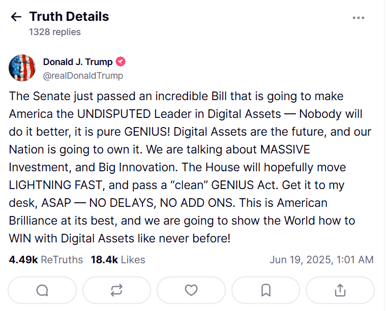Viewport: 386px width, 311px height.
Task: Click the word ReTruths beside 4.49k
Action: click(x=62, y=260)
